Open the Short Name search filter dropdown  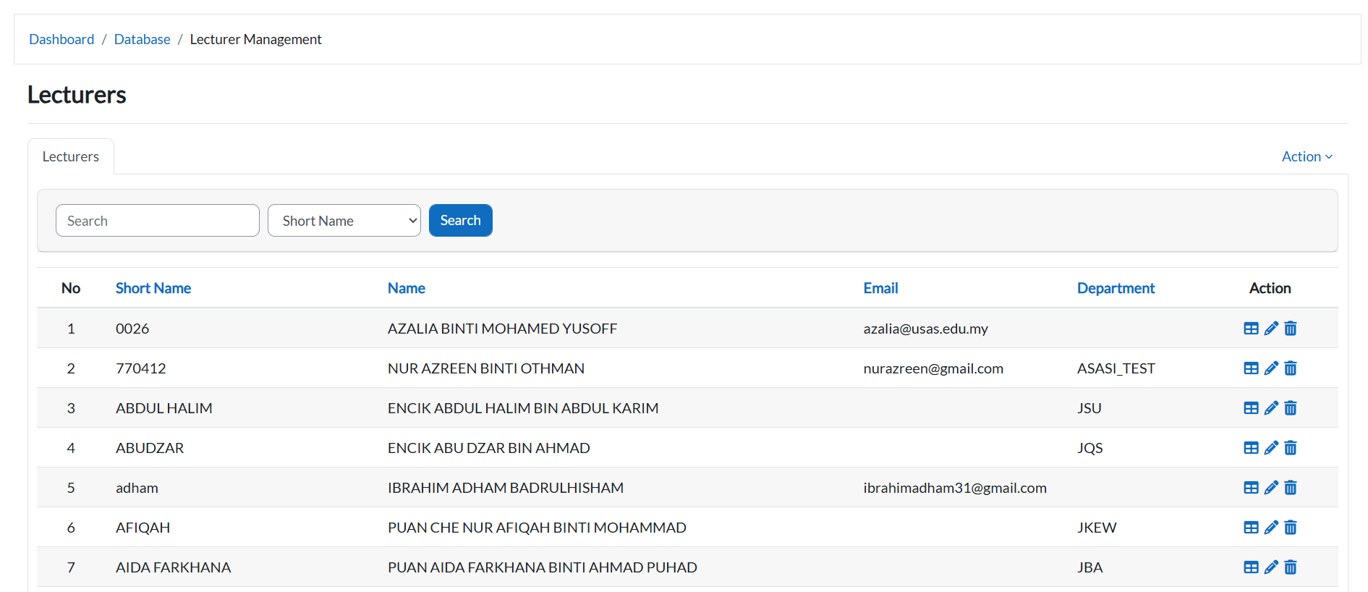point(344,221)
